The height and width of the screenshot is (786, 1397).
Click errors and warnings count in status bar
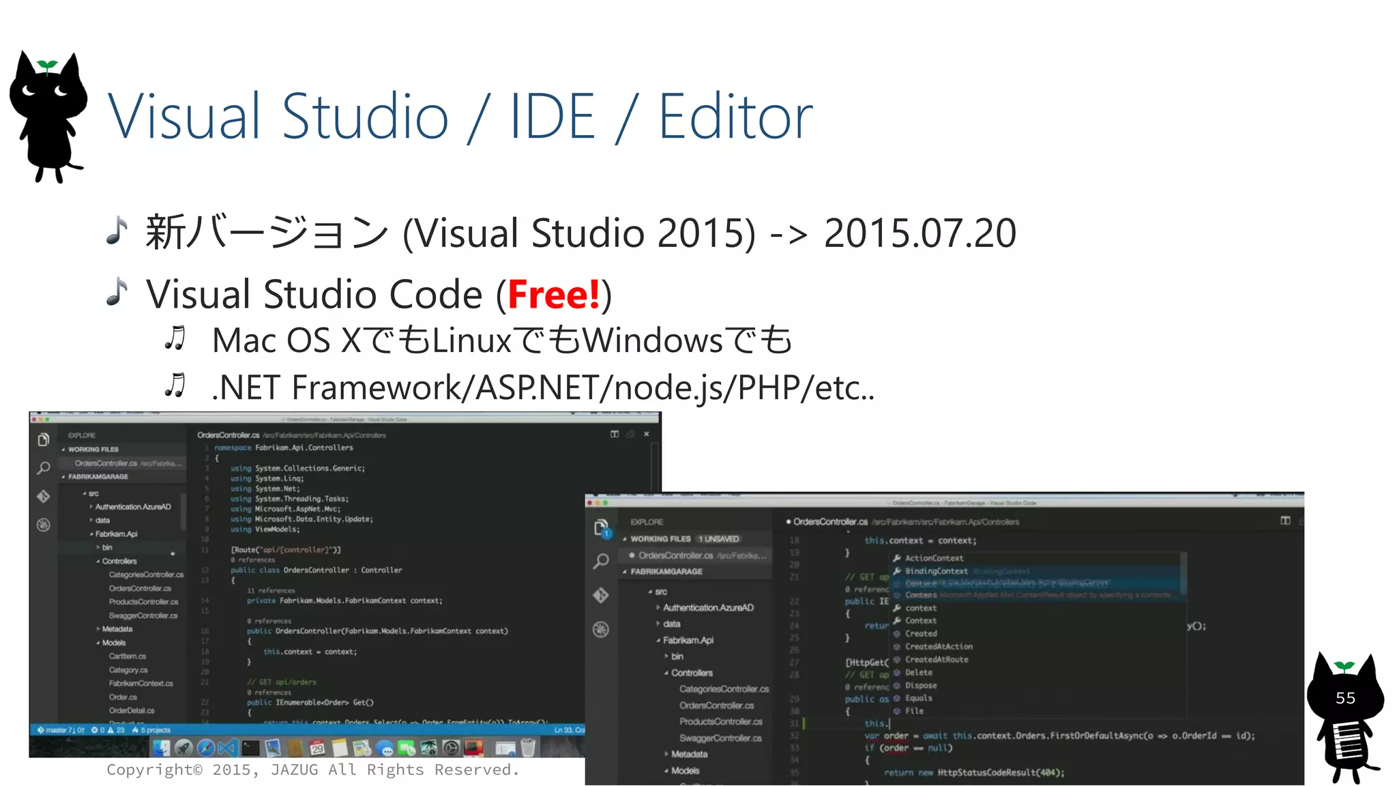point(108,730)
